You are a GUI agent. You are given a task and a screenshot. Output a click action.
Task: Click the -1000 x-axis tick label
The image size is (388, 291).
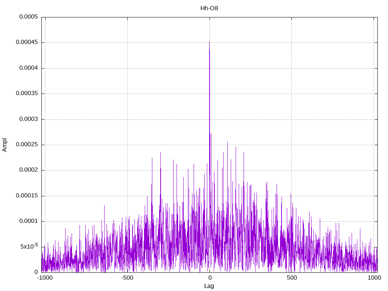(45, 278)
